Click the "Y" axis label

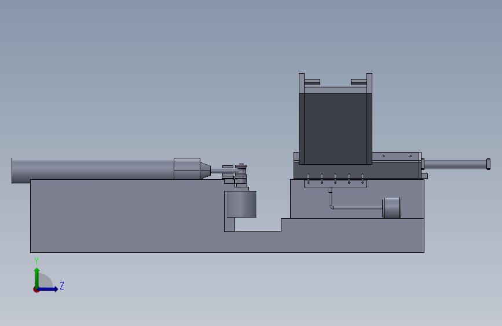(x=36, y=261)
